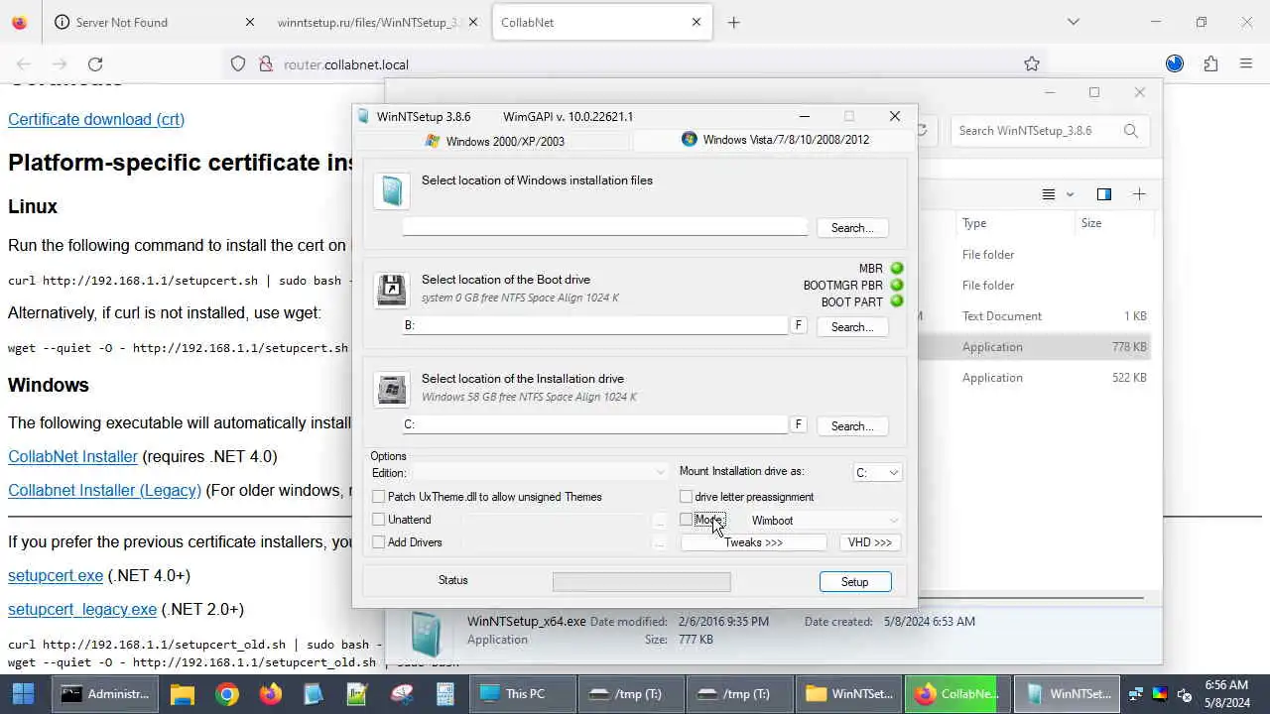
Task: Open the list all tabs dropdown in Firefox
Action: [1073, 22]
